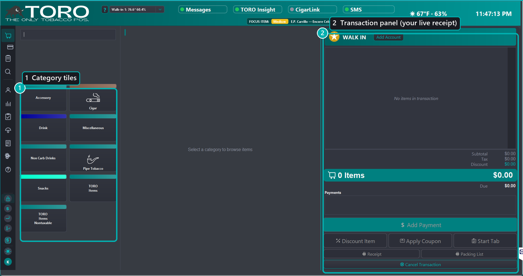Click the round icon below the dollar icon
The image size is (523, 276).
[8, 218]
